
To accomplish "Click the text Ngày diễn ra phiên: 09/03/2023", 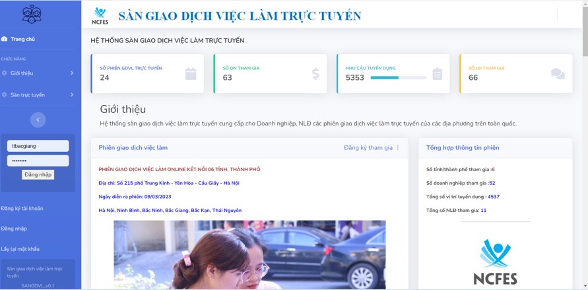I will coord(135,197).
